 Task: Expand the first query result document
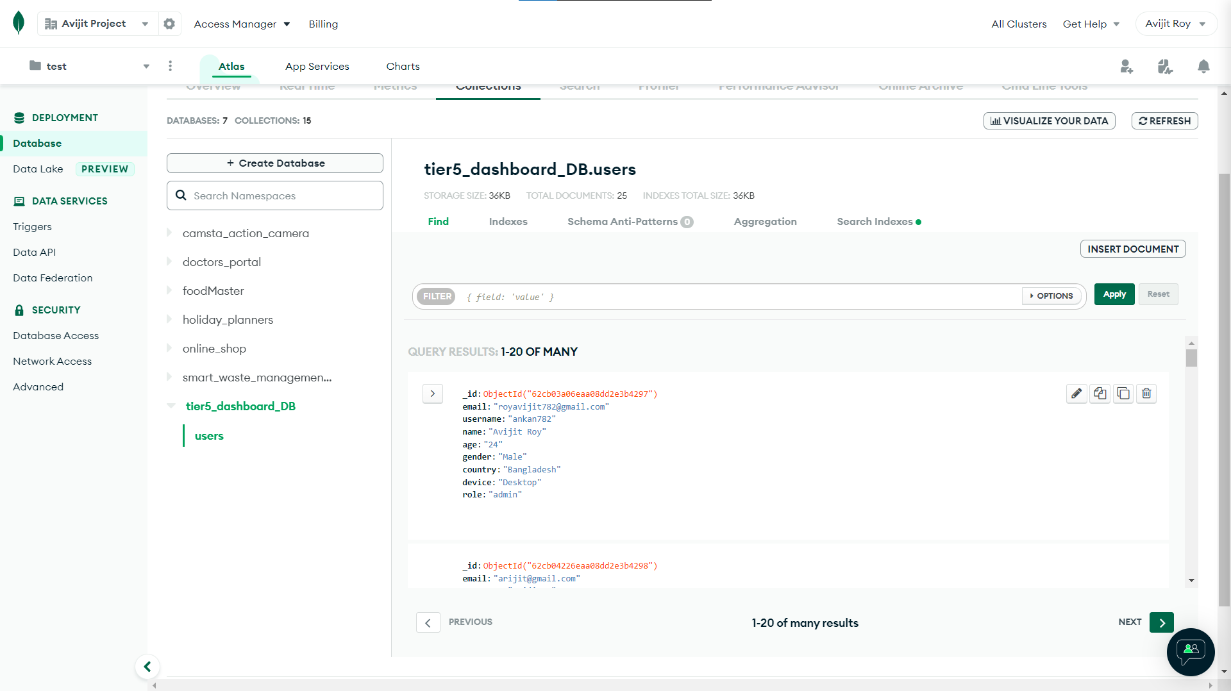[433, 394]
